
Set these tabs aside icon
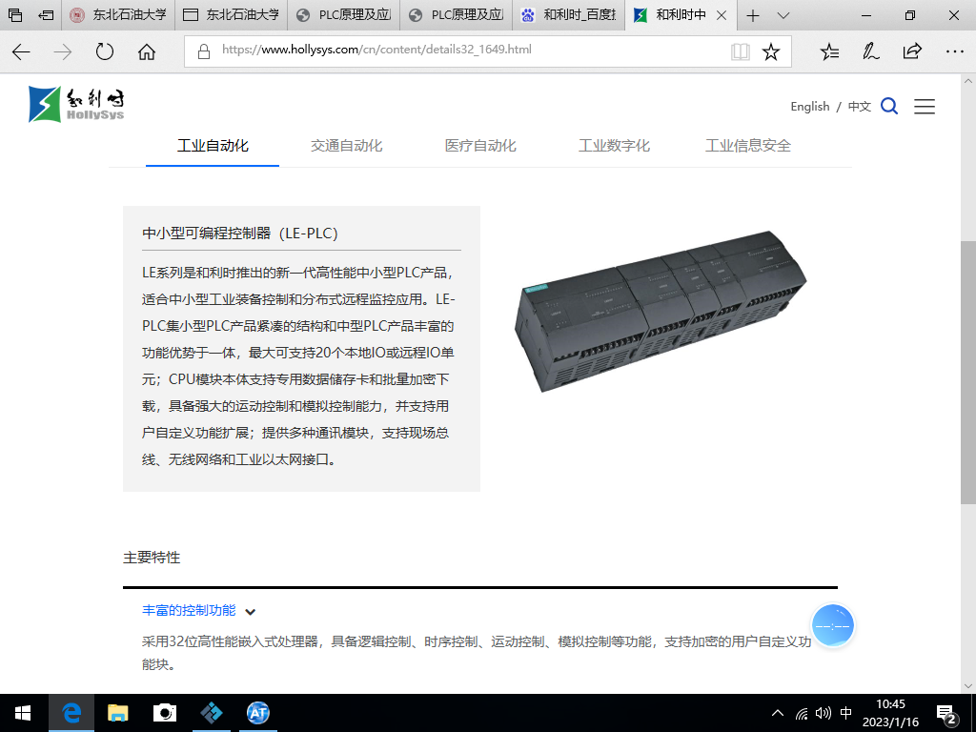click(x=46, y=15)
